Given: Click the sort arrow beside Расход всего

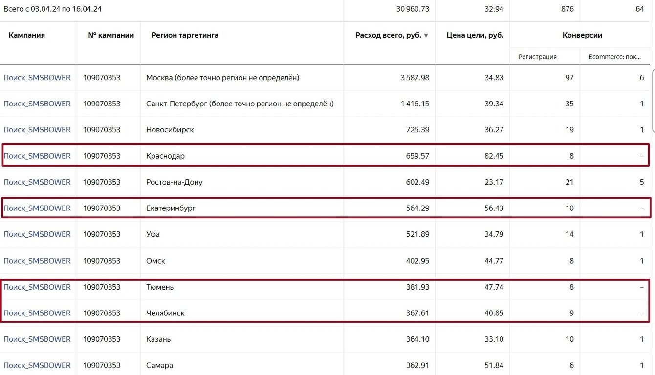Looking at the screenshot, I should [x=426, y=36].
